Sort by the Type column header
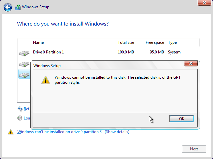 pos(183,42)
